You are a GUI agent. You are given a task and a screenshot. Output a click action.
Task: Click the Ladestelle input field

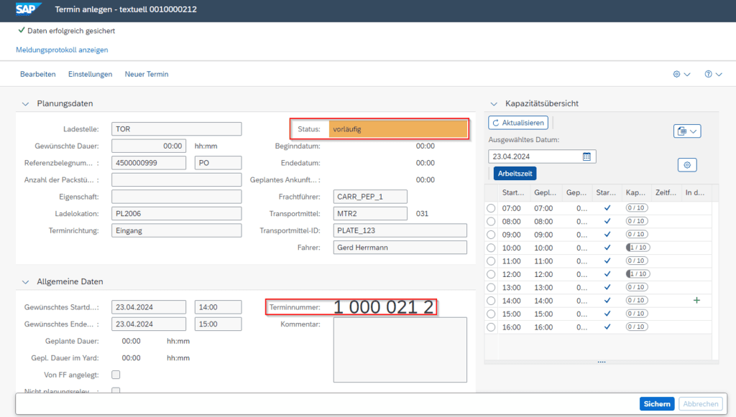tap(177, 129)
